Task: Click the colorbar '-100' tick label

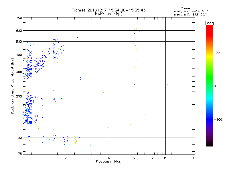Action: point(218,120)
